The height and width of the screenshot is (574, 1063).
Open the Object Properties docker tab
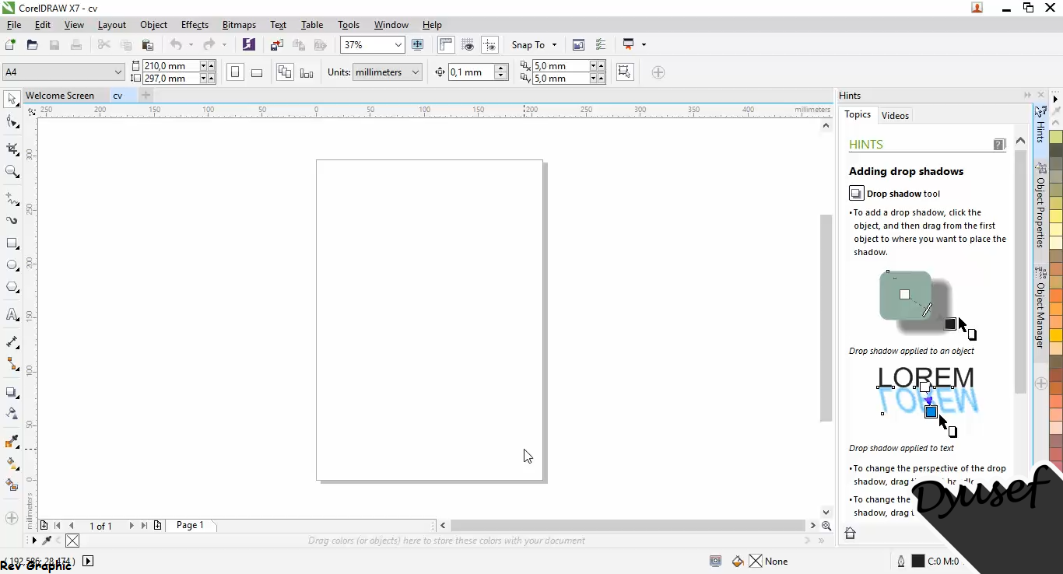click(x=1040, y=206)
